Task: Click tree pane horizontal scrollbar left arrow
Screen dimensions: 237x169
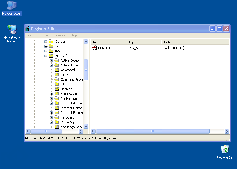Action: [x=28, y=131]
